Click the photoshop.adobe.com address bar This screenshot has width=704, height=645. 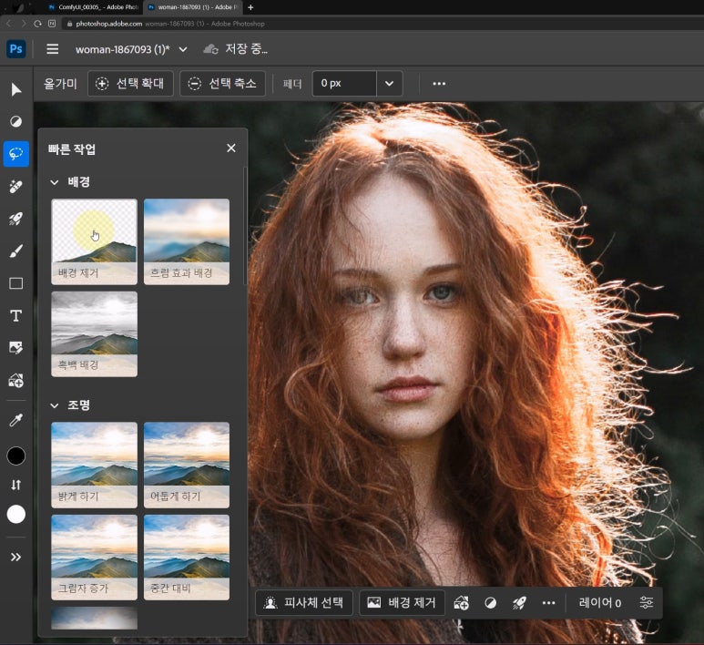(x=382, y=24)
